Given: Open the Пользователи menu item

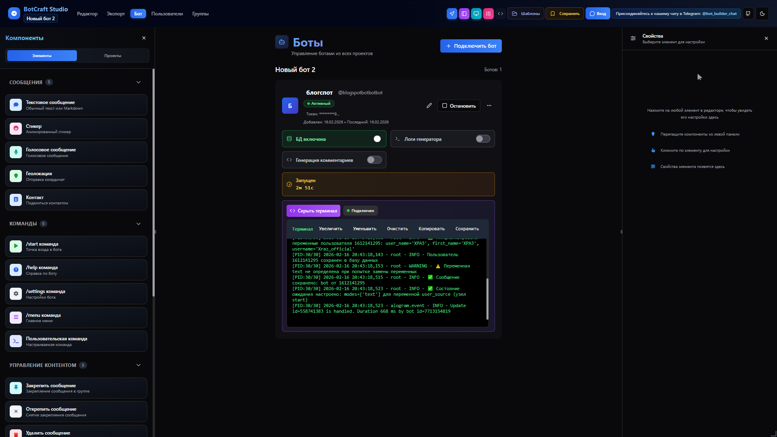Looking at the screenshot, I should tap(166, 13).
